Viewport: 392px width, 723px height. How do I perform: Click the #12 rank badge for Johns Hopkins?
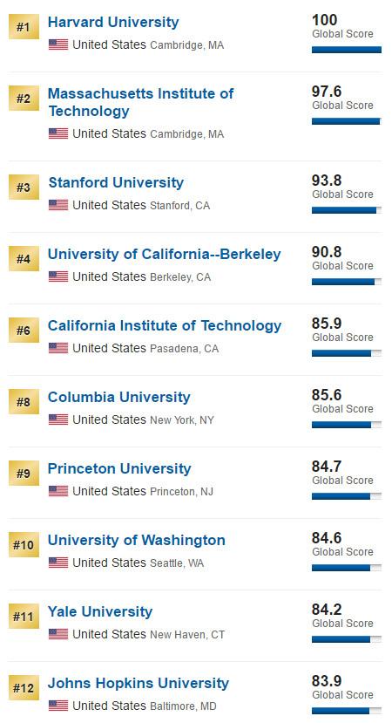point(24,688)
